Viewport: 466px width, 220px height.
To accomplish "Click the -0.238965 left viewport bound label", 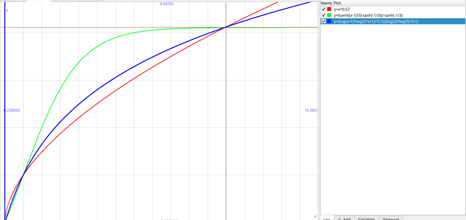I will 11,110.
